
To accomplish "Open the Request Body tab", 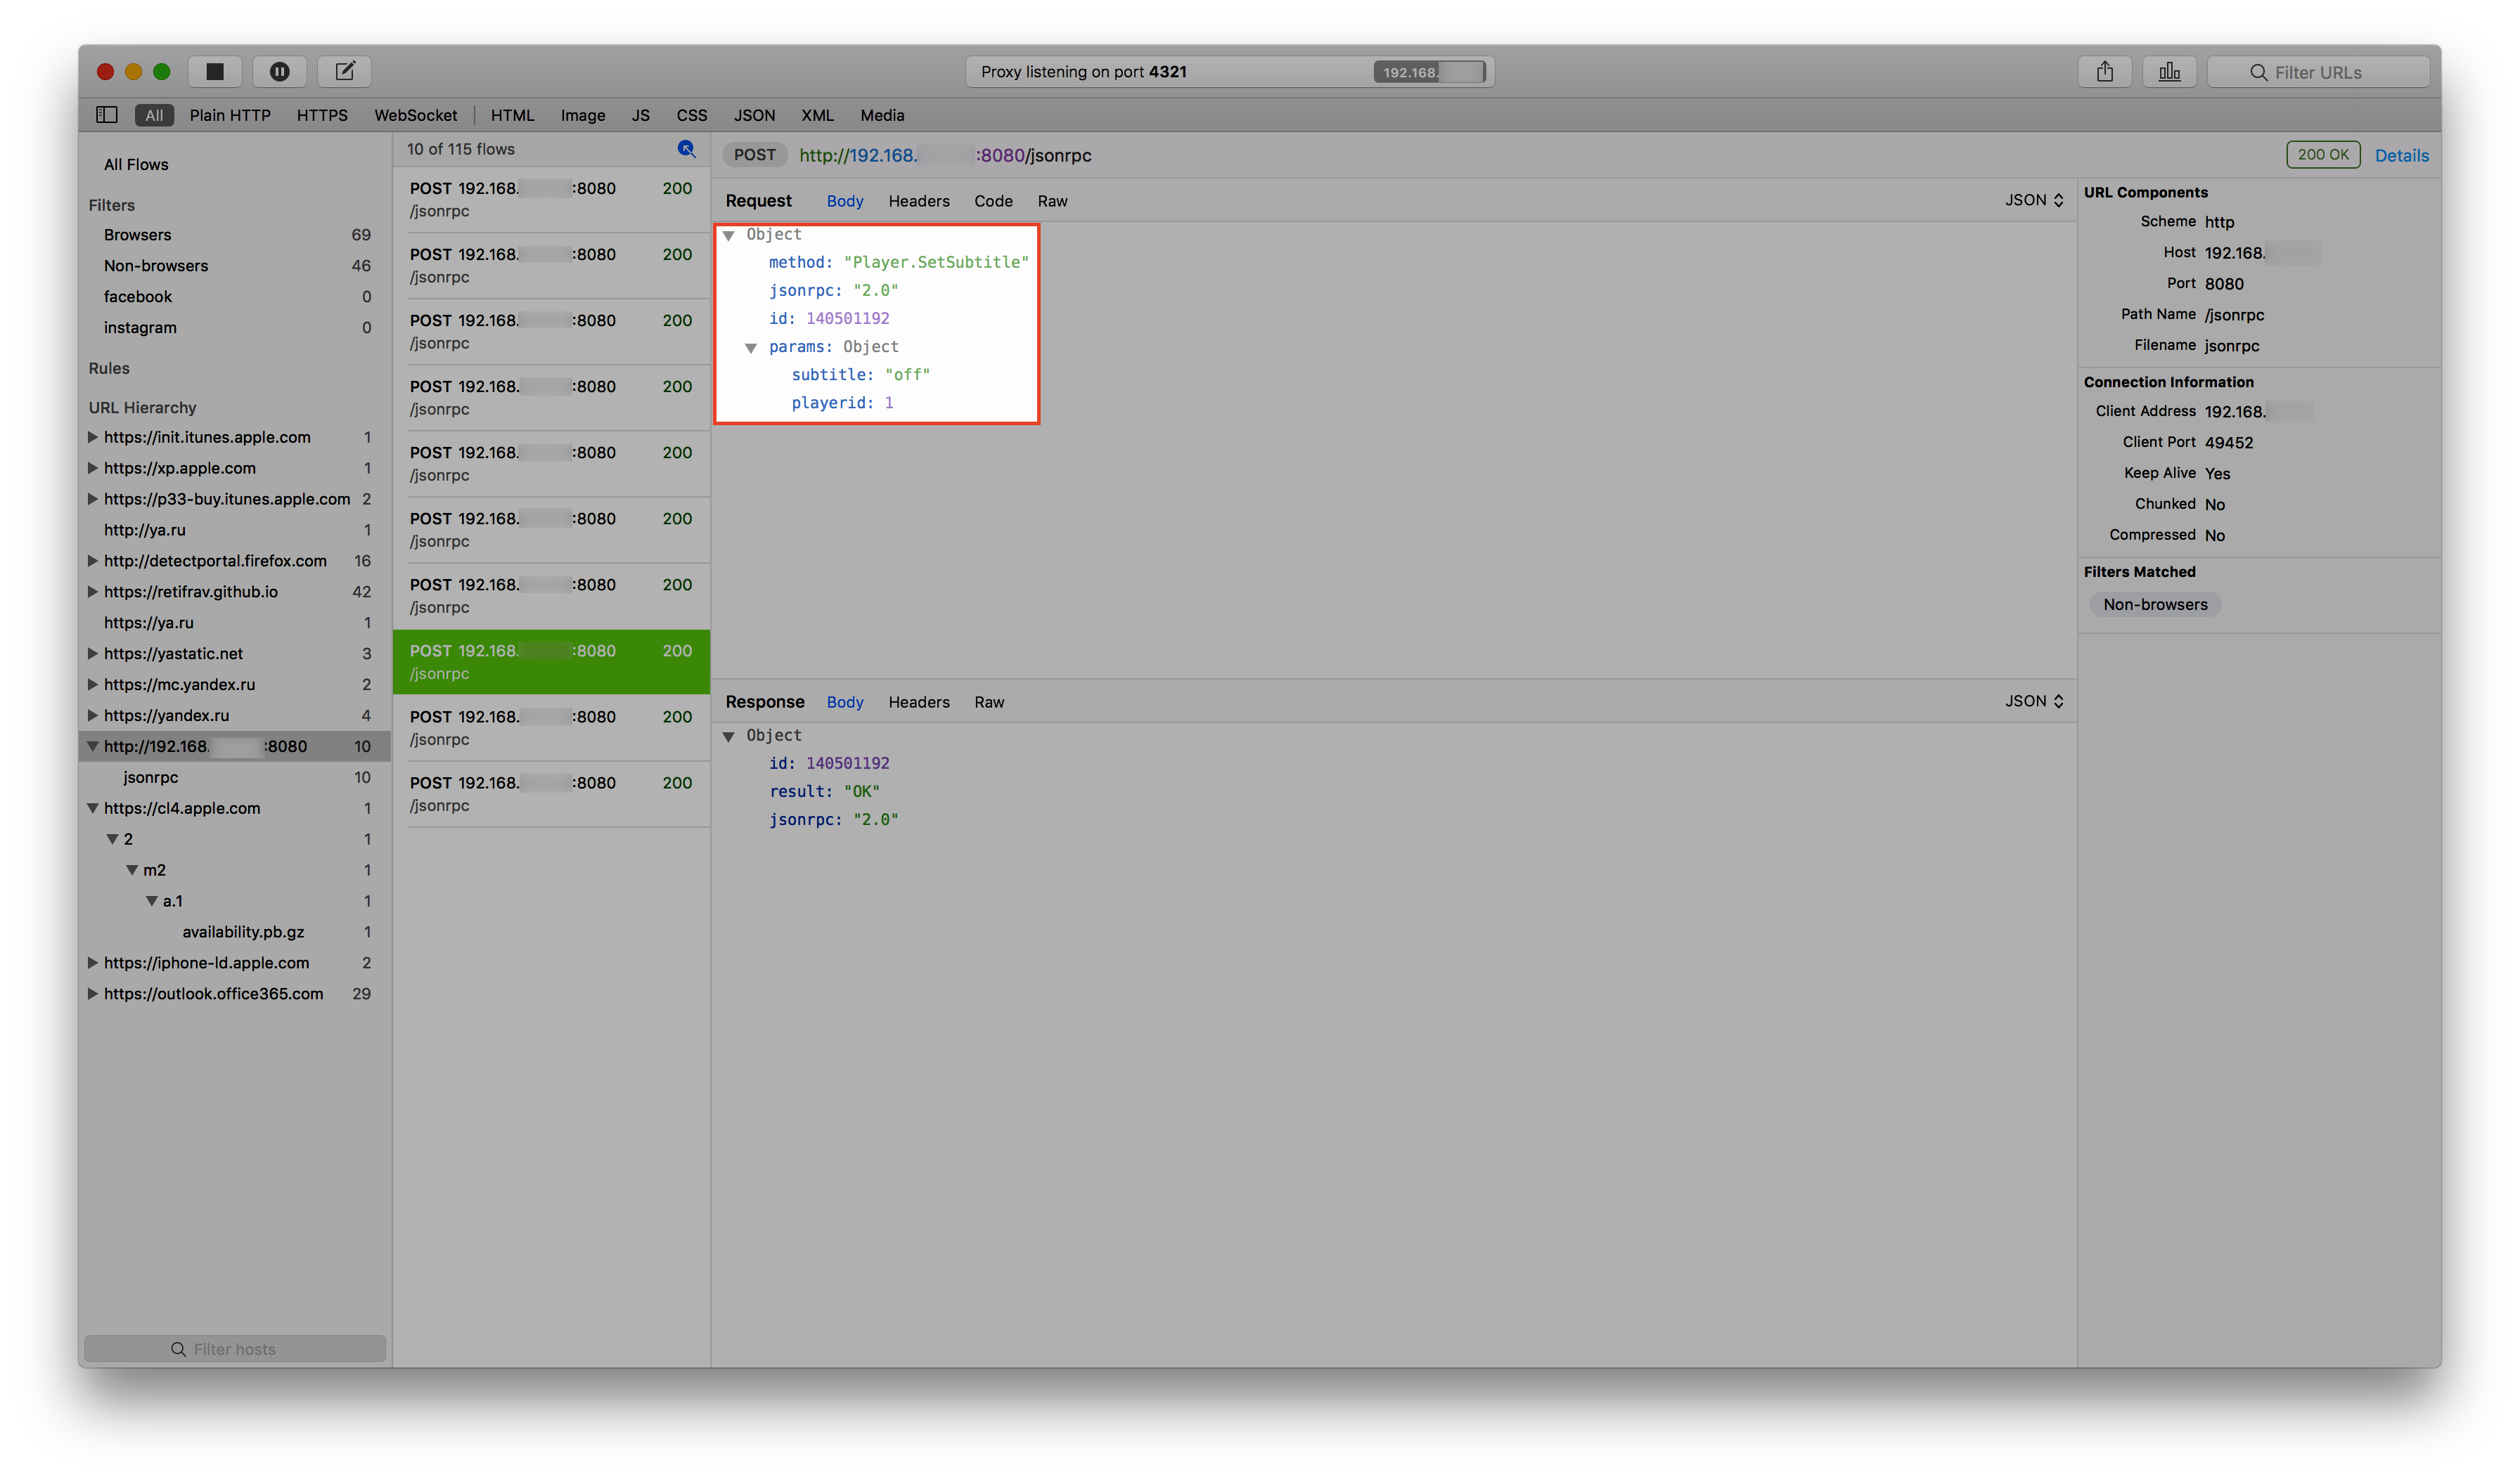I will pos(845,201).
